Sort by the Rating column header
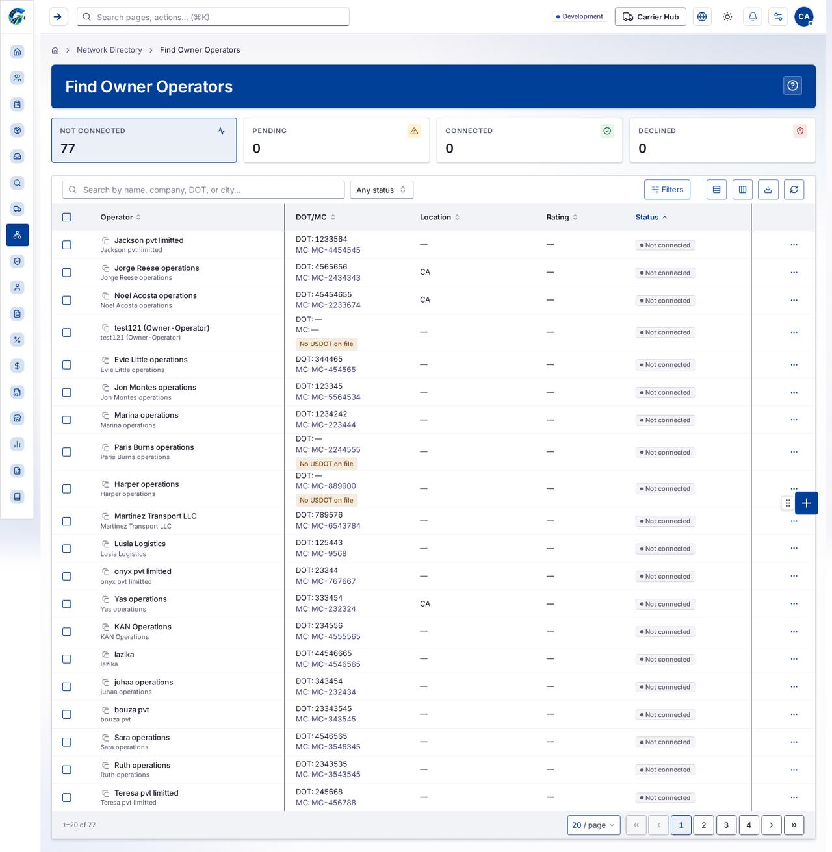The image size is (832, 852). click(x=562, y=218)
